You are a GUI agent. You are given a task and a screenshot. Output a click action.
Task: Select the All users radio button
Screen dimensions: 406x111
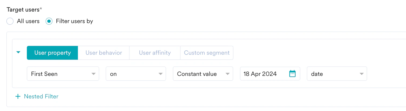pyautogui.click(x=10, y=21)
